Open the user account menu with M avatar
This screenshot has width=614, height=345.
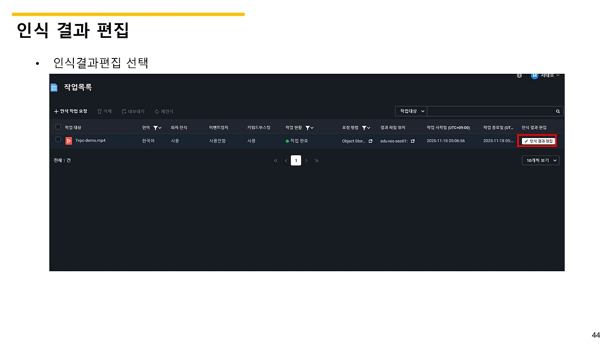[545, 76]
